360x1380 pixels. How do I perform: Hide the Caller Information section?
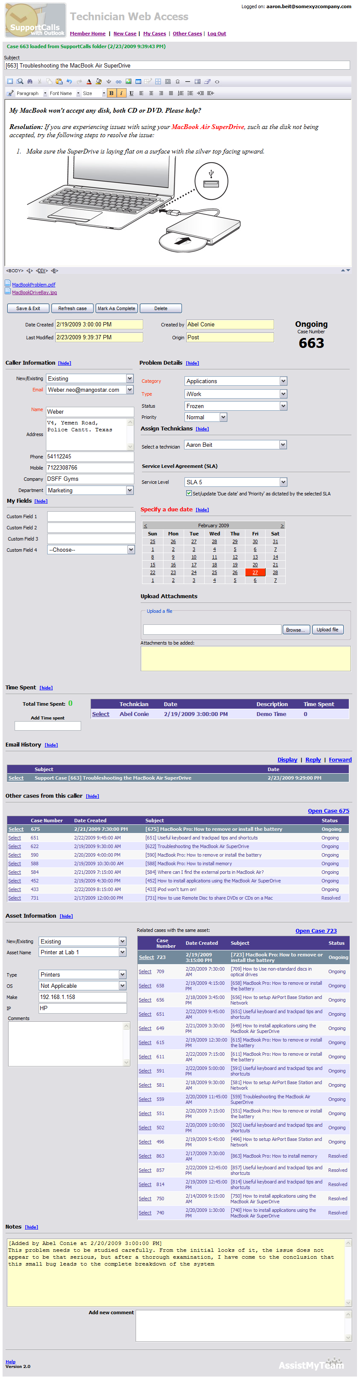65,363
